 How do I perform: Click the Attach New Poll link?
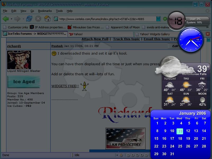(95, 39)
